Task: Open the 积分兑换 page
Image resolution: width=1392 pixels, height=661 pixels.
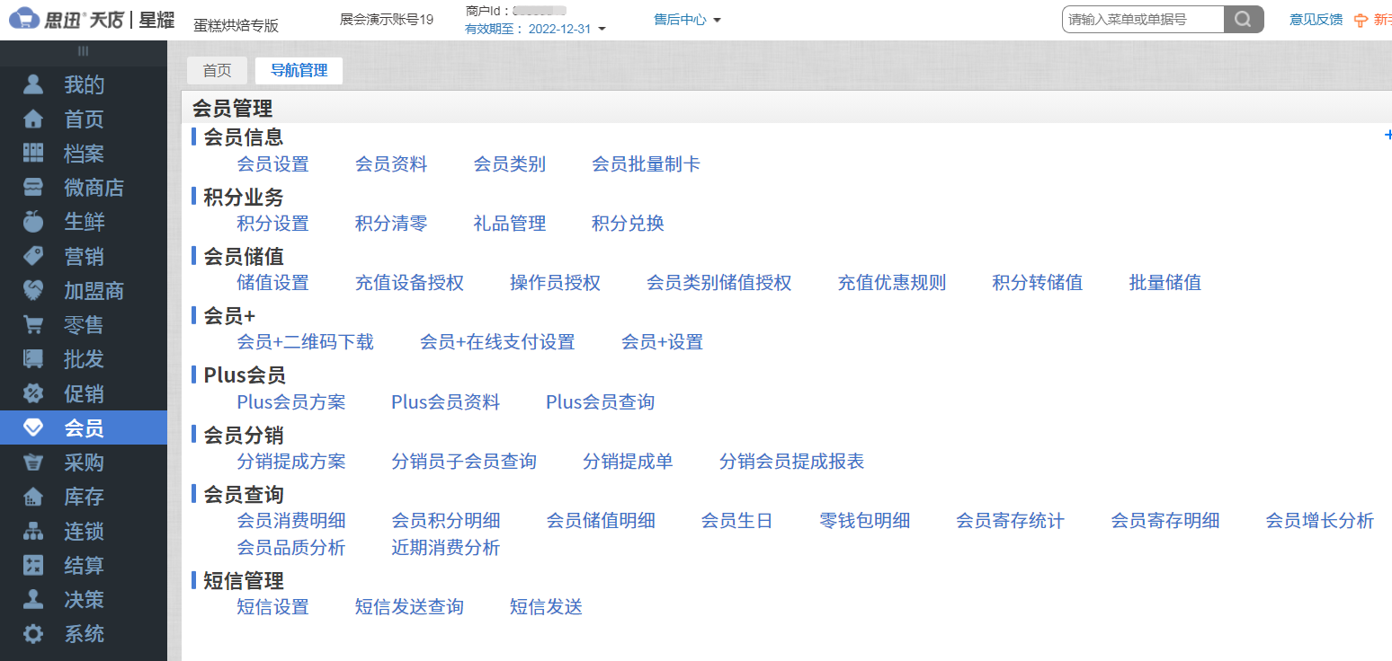Action: [627, 223]
